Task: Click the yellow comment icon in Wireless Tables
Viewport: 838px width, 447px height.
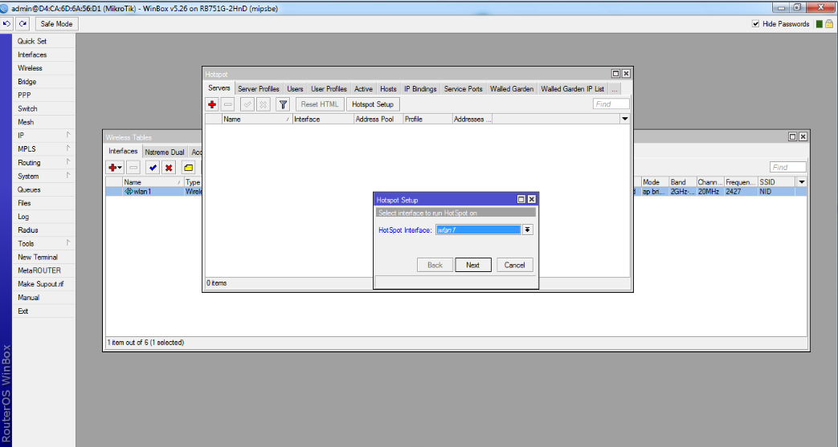Action: (188, 167)
